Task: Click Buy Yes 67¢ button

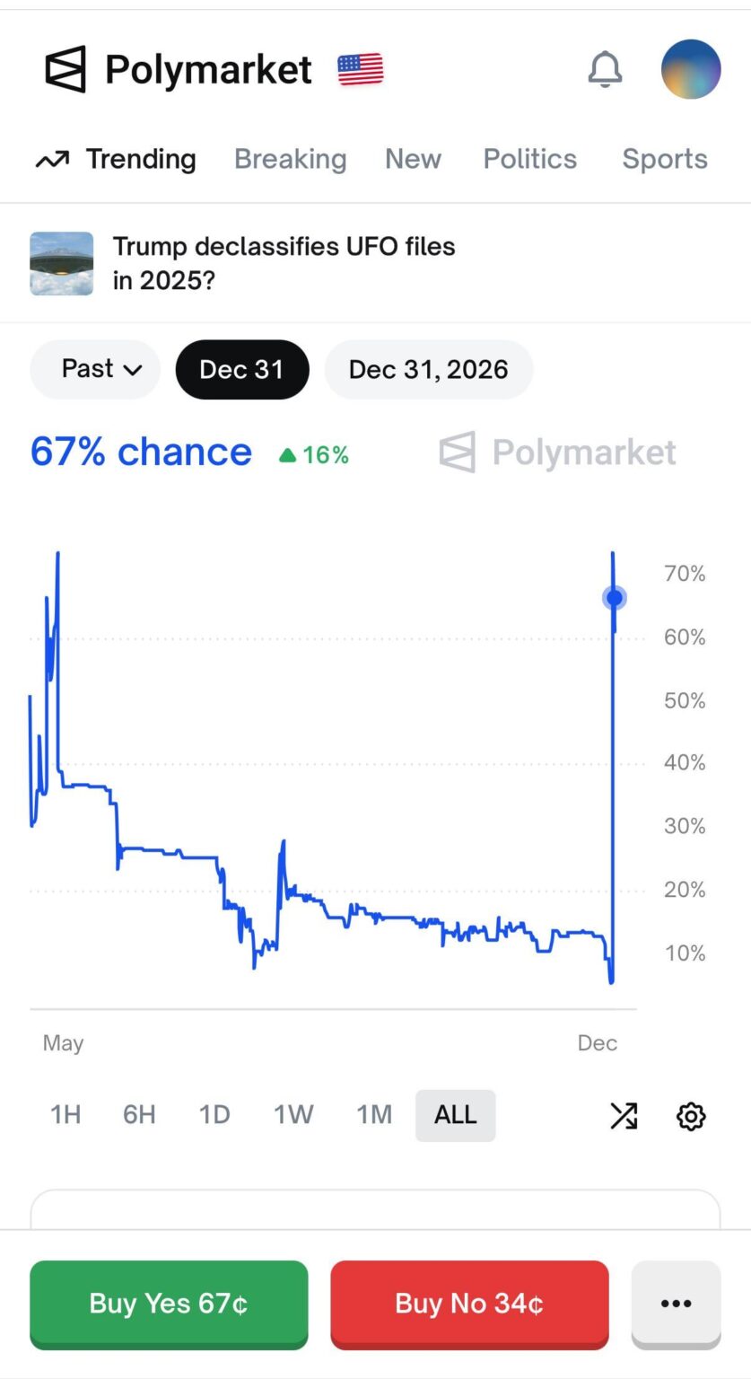Action: (x=169, y=1304)
